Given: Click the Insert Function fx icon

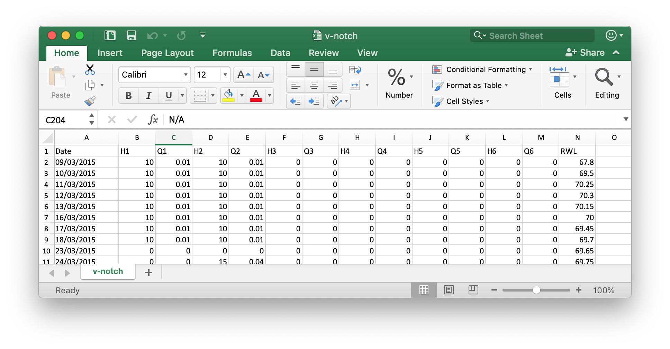Looking at the screenshot, I should [x=153, y=120].
